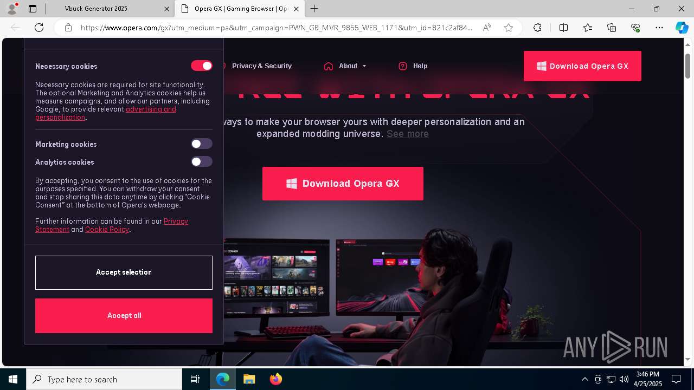Image resolution: width=694 pixels, height=390 pixels.
Task: Open the network tray icon
Action: tap(611, 379)
